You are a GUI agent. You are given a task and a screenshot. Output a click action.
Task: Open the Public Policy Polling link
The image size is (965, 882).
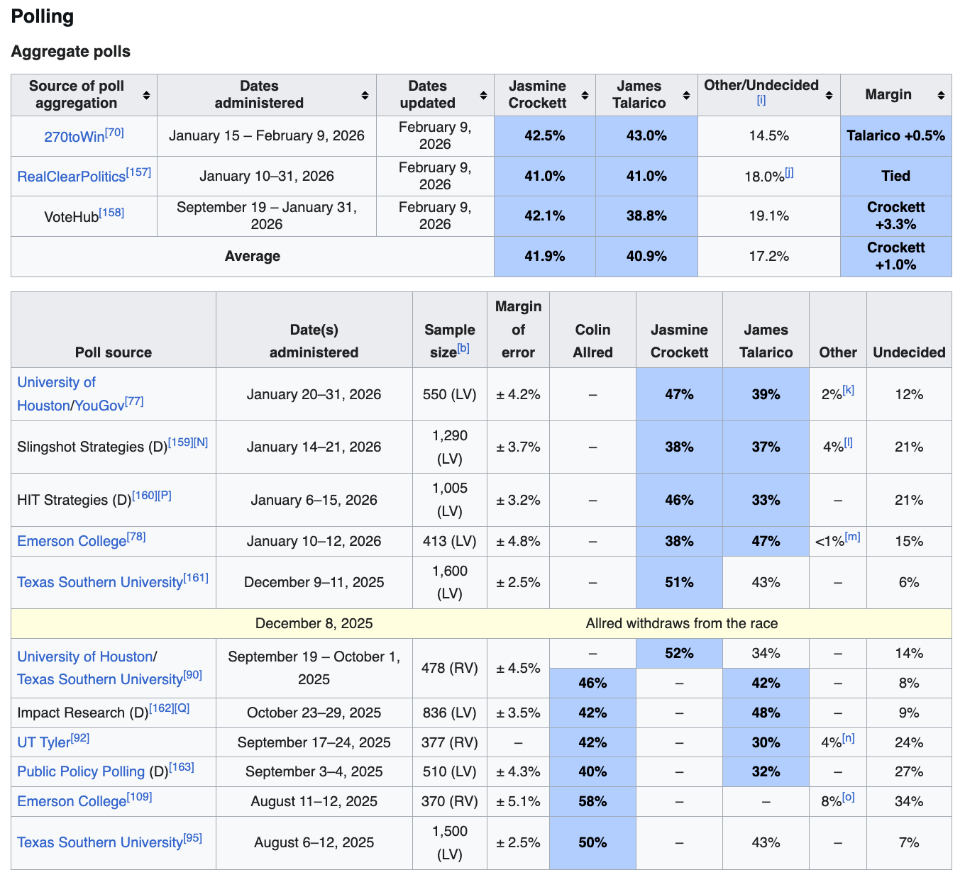(x=81, y=772)
